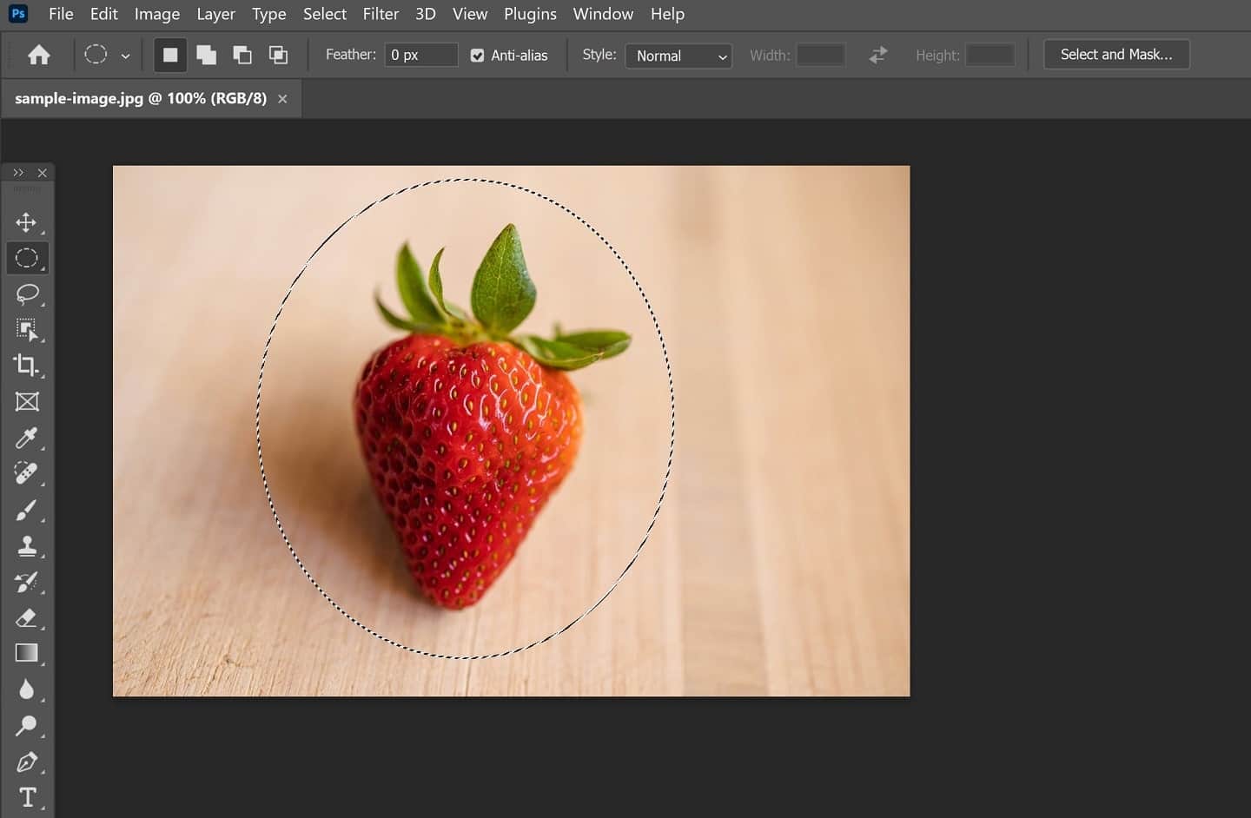Expand the toolbar using the double-arrow
1251x818 pixels.
18,173
